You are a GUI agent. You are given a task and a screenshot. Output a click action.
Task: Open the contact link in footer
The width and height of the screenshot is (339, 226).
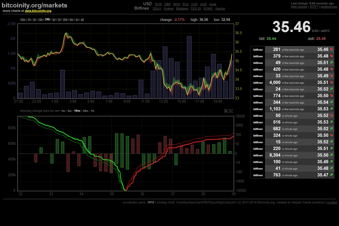pos(332,202)
